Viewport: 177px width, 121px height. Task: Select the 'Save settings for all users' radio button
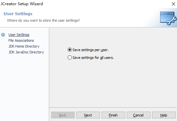pos(70,58)
